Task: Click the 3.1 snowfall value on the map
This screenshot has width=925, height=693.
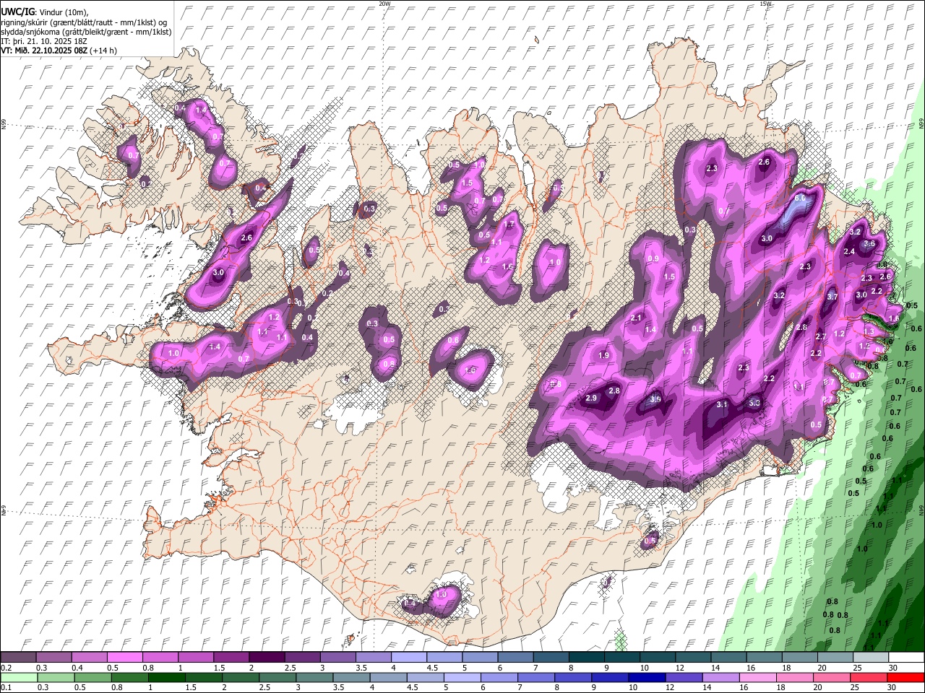Action: (x=721, y=405)
